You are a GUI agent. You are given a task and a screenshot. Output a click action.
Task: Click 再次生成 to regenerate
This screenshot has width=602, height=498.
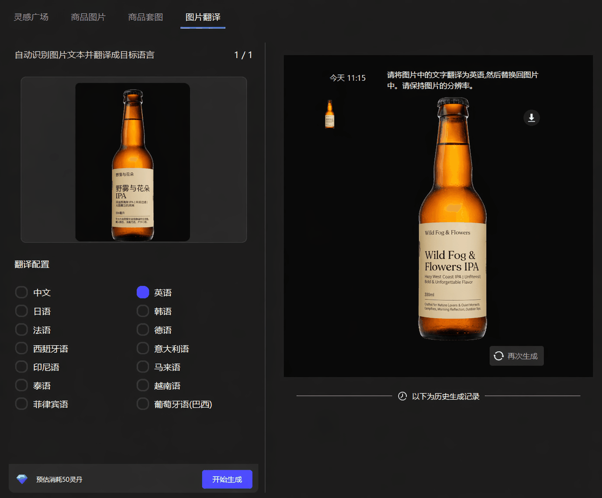tap(516, 356)
